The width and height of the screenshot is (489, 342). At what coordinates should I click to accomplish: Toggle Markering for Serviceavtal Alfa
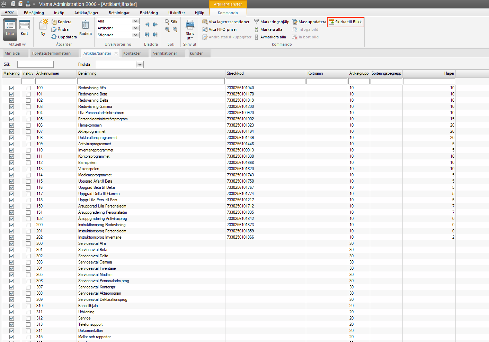tap(11, 243)
